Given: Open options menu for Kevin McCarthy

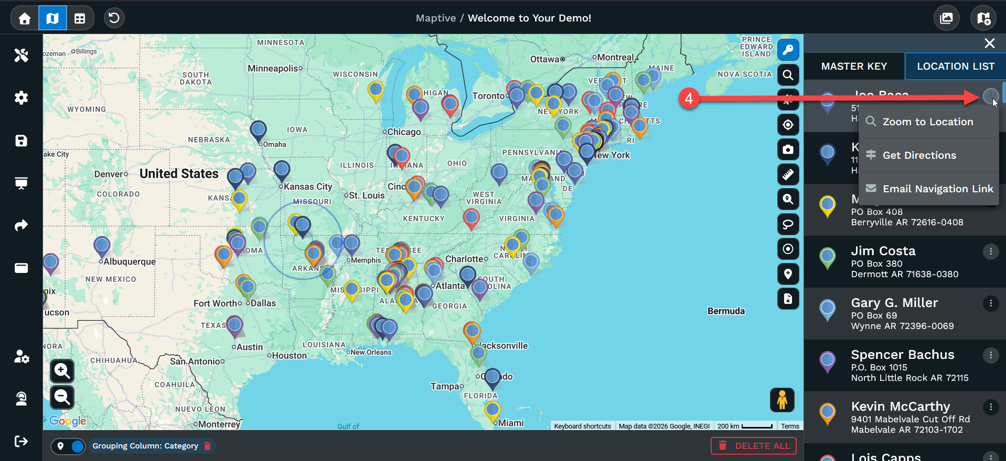Looking at the screenshot, I should (x=990, y=407).
